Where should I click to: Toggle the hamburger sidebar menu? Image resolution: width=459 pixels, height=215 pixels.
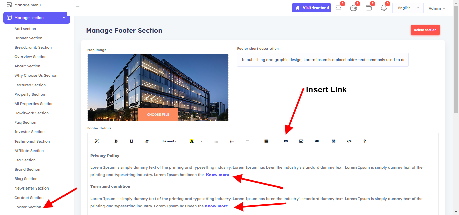point(78,8)
